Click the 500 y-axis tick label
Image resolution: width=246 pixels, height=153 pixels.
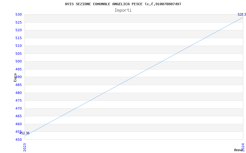tap(18, 62)
